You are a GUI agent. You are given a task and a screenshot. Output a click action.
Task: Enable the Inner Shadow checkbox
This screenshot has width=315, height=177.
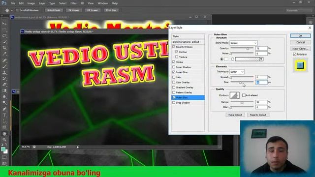174,67
